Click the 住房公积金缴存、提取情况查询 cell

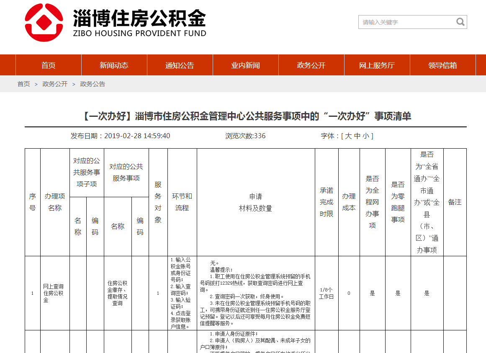(x=118, y=293)
